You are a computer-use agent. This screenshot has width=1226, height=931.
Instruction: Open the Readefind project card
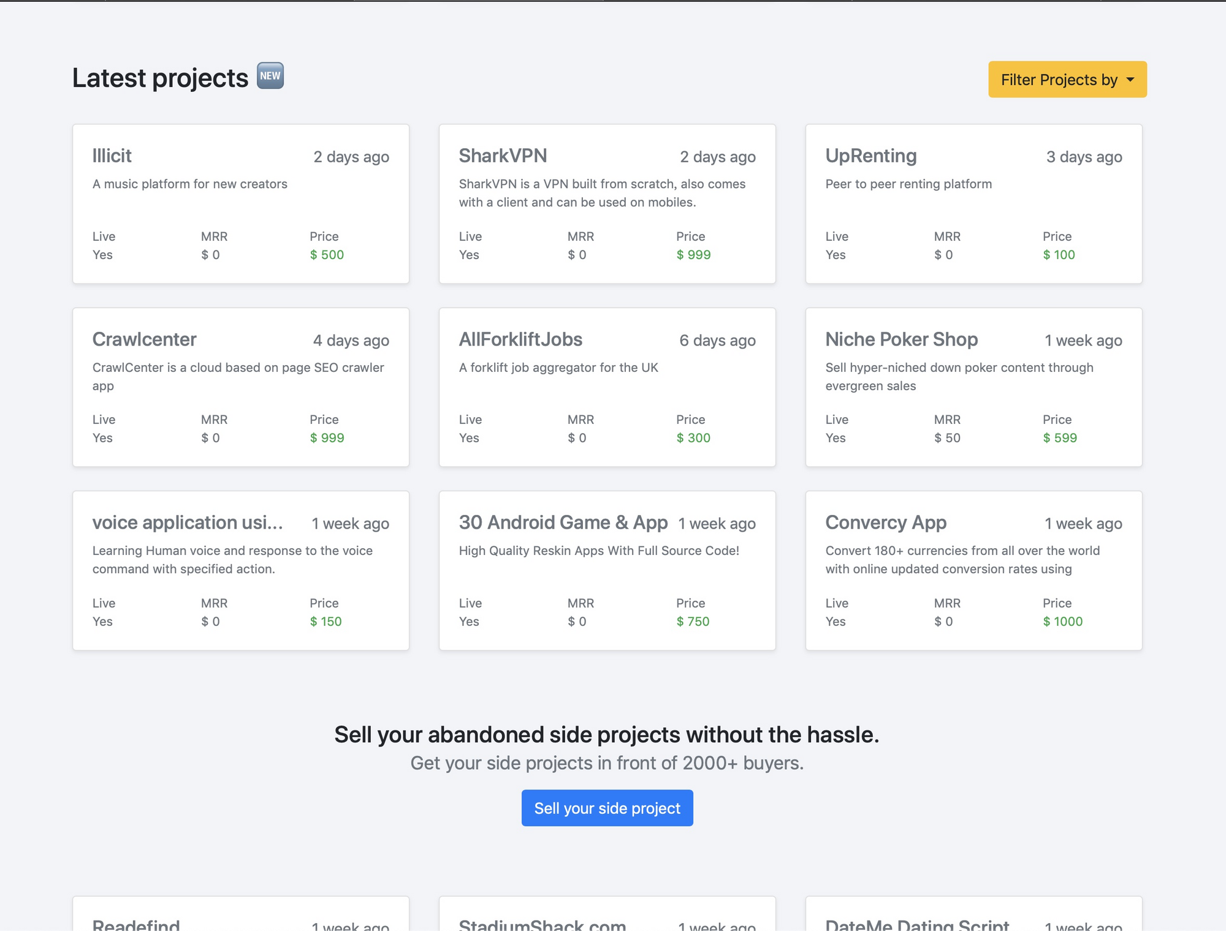tap(136, 924)
